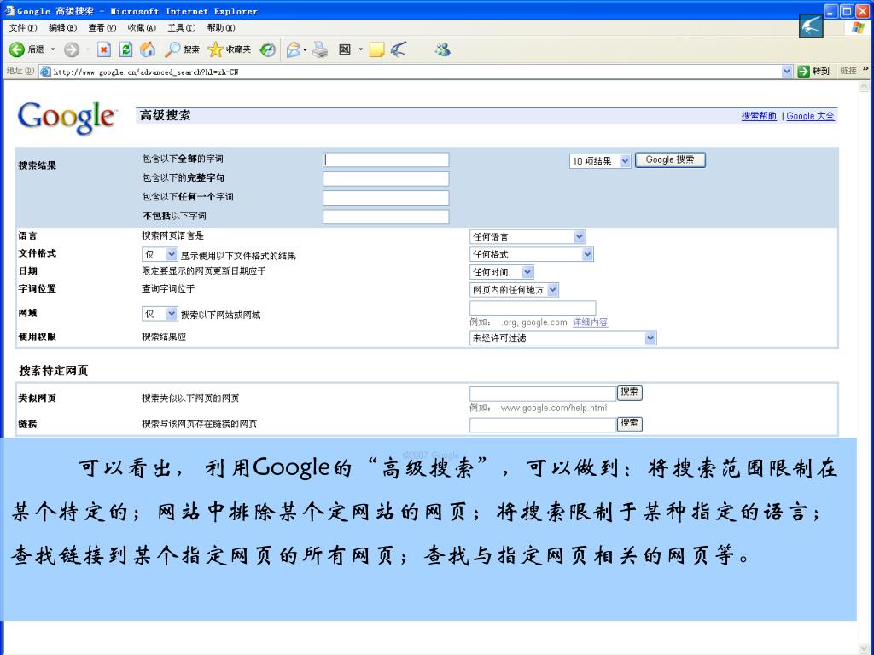Open the 收藏 (Favorites) menu

tap(142, 28)
